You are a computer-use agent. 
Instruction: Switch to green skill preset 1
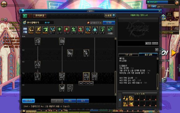coord(25,16)
